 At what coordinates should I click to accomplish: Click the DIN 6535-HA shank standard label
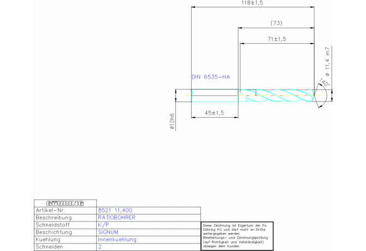click(x=210, y=77)
